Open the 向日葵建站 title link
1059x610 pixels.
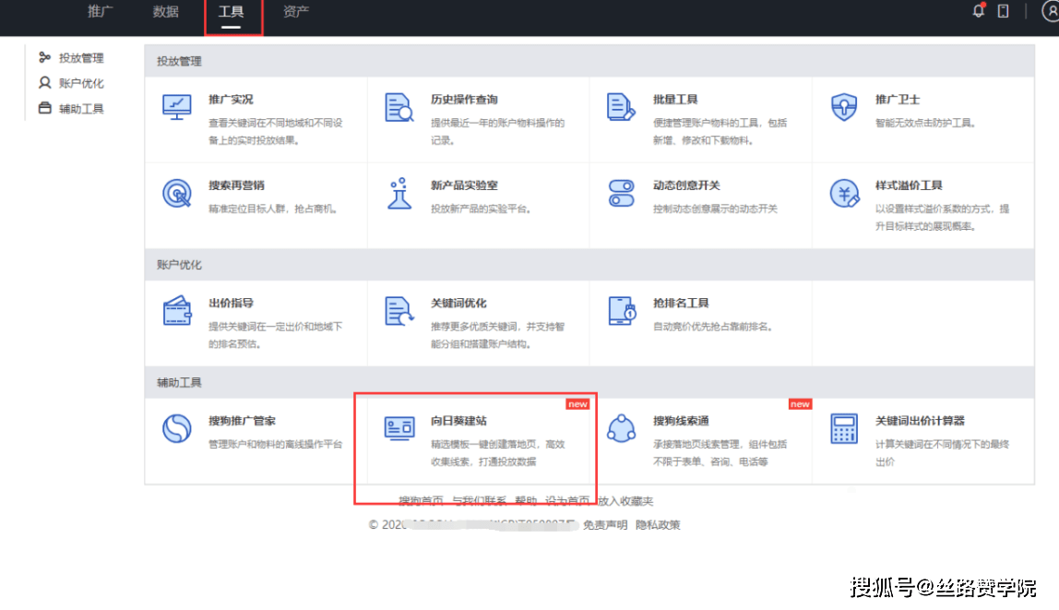click(458, 420)
